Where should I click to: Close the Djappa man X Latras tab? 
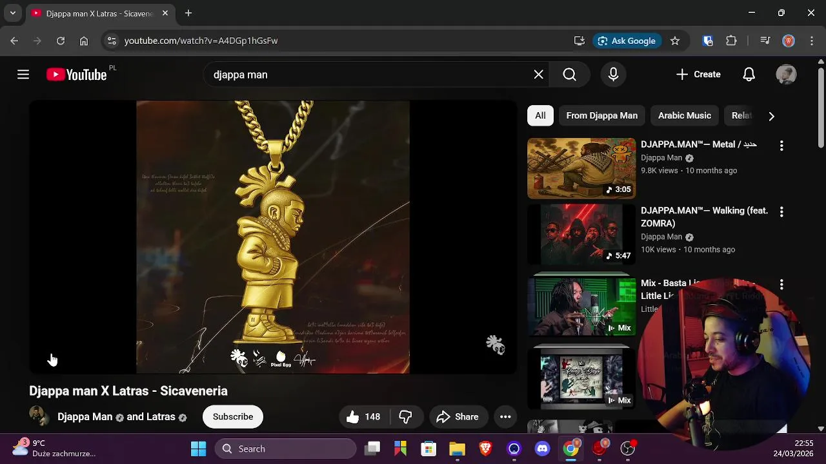pos(165,13)
